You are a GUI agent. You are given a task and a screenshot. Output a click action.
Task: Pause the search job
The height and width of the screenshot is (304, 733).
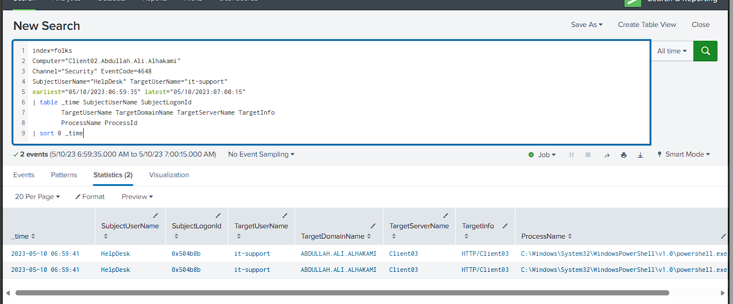pos(571,155)
